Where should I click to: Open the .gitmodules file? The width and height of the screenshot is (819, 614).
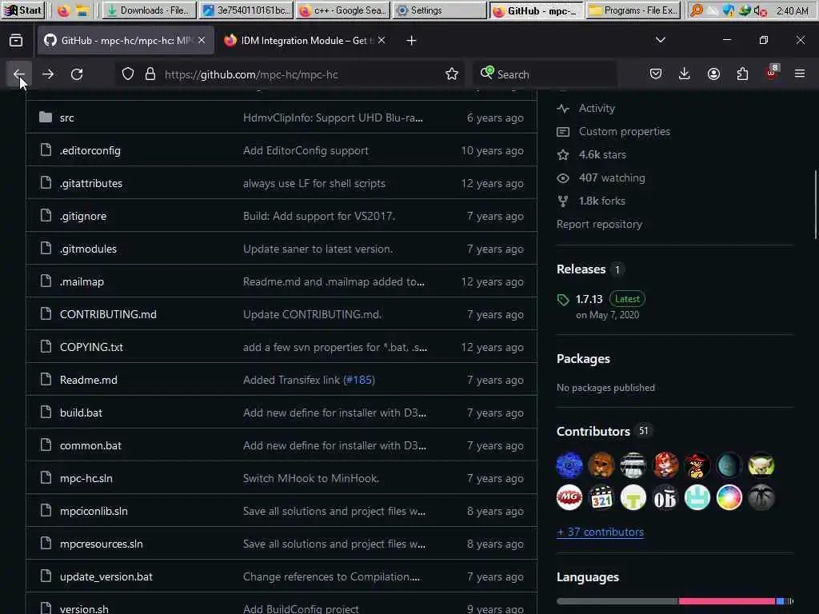[88, 249]
